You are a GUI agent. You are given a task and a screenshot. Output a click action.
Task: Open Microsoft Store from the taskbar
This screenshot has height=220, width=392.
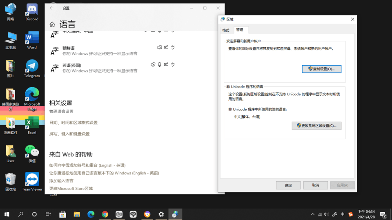(x=62, y=214)
